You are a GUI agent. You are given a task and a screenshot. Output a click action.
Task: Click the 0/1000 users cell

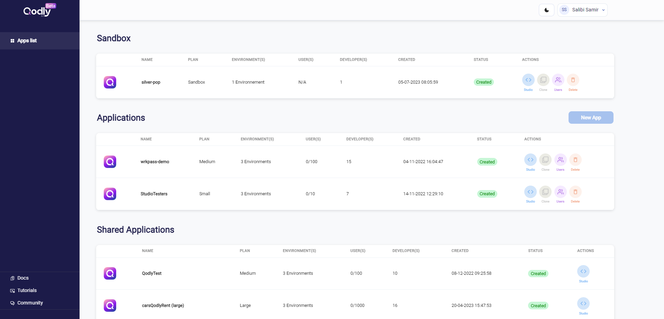(357, 306)
